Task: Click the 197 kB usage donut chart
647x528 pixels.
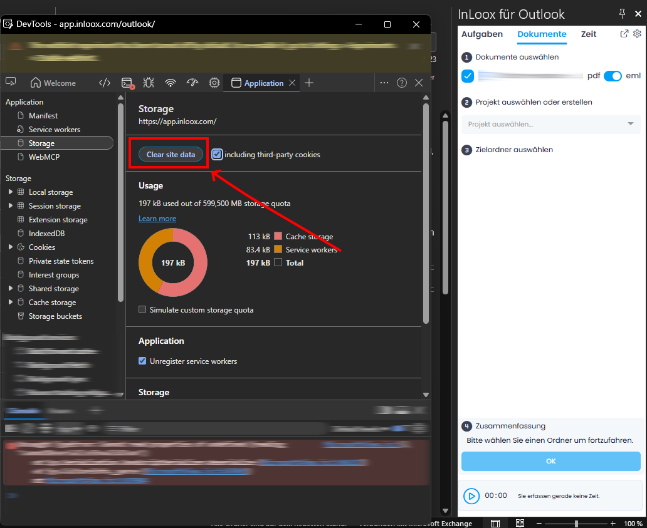Action: (173, 262)
